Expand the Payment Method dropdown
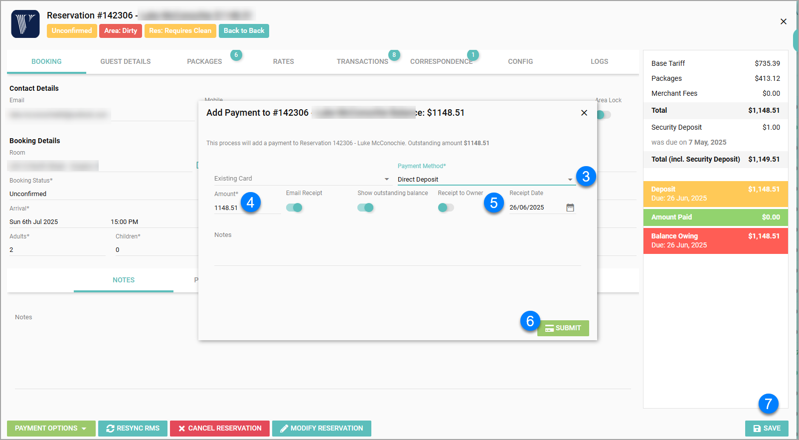The height and width of the screenshot is (440, 799). [570, 180]
